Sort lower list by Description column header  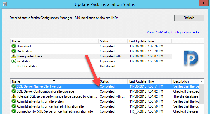pyautogui.click(x=185, y=81)
